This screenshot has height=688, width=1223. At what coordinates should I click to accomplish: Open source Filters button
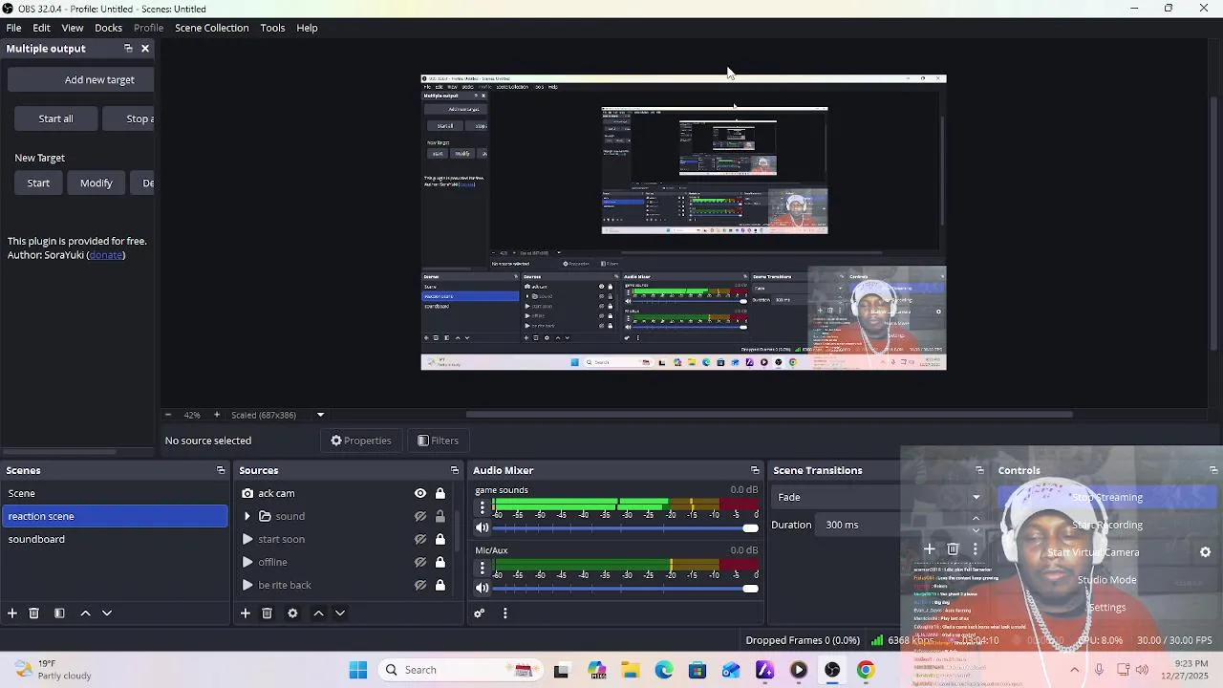tap(439, 441)
